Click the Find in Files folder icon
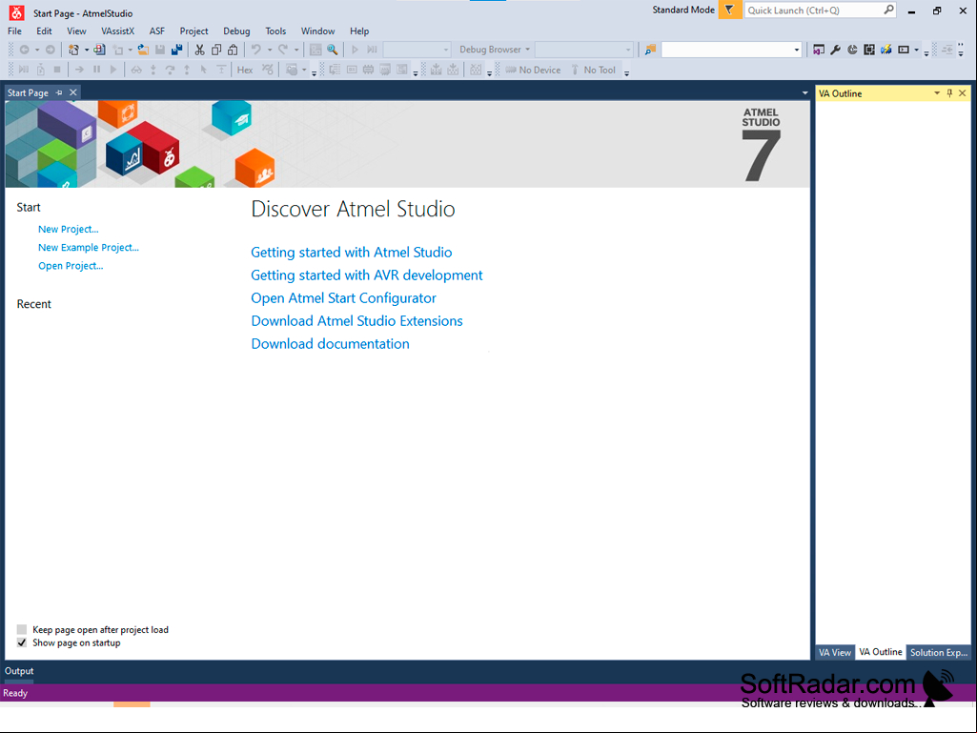Image resolution: width=977 pixels, height=733 pixels. point(650,50)
